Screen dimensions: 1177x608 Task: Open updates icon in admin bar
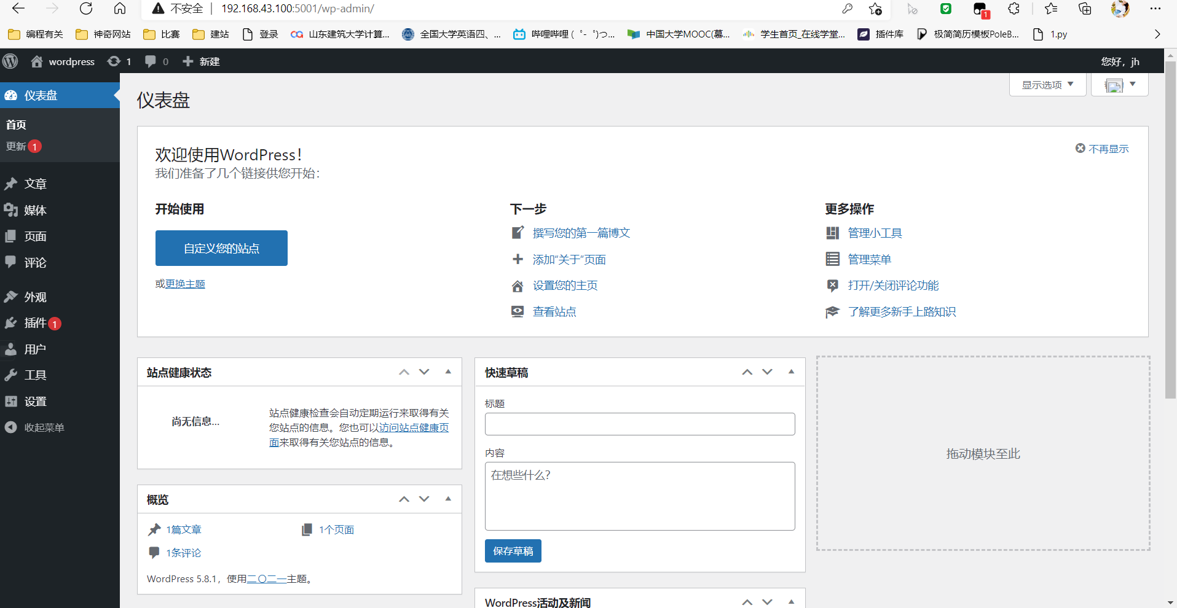click(x=119, y=61)
